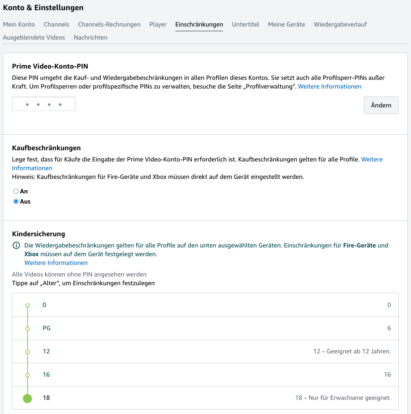Open the Mein Konto tab
The height and width of the screenshot is (414, 411).
click(x=19, y=24)
